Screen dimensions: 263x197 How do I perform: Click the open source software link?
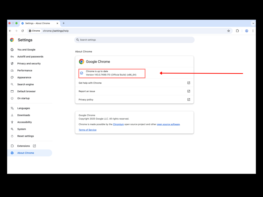168,124
